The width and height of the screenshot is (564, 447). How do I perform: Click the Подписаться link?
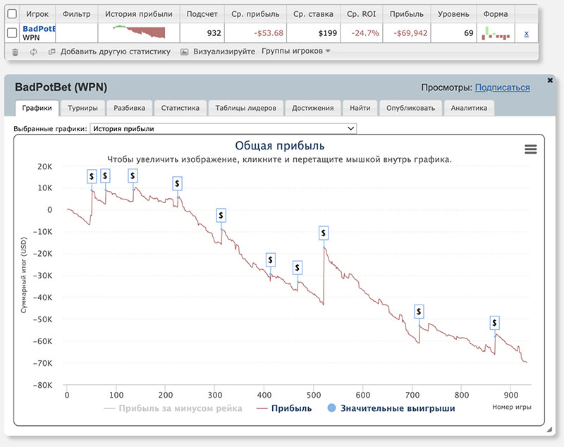click(502, 87)
